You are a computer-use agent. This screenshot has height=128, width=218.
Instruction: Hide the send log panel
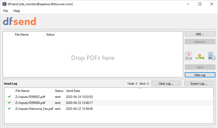(x=200, y=75)
